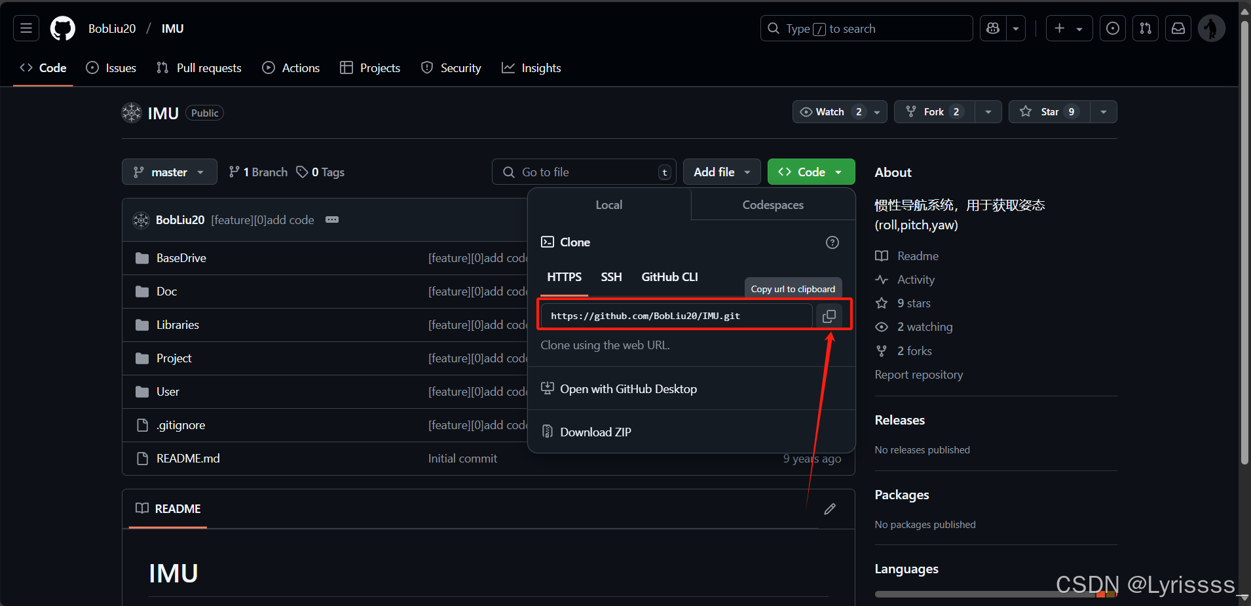Switch to the Pull requests tab
The width and height of the screenshot is (1251, 606).
pos(199,67)
